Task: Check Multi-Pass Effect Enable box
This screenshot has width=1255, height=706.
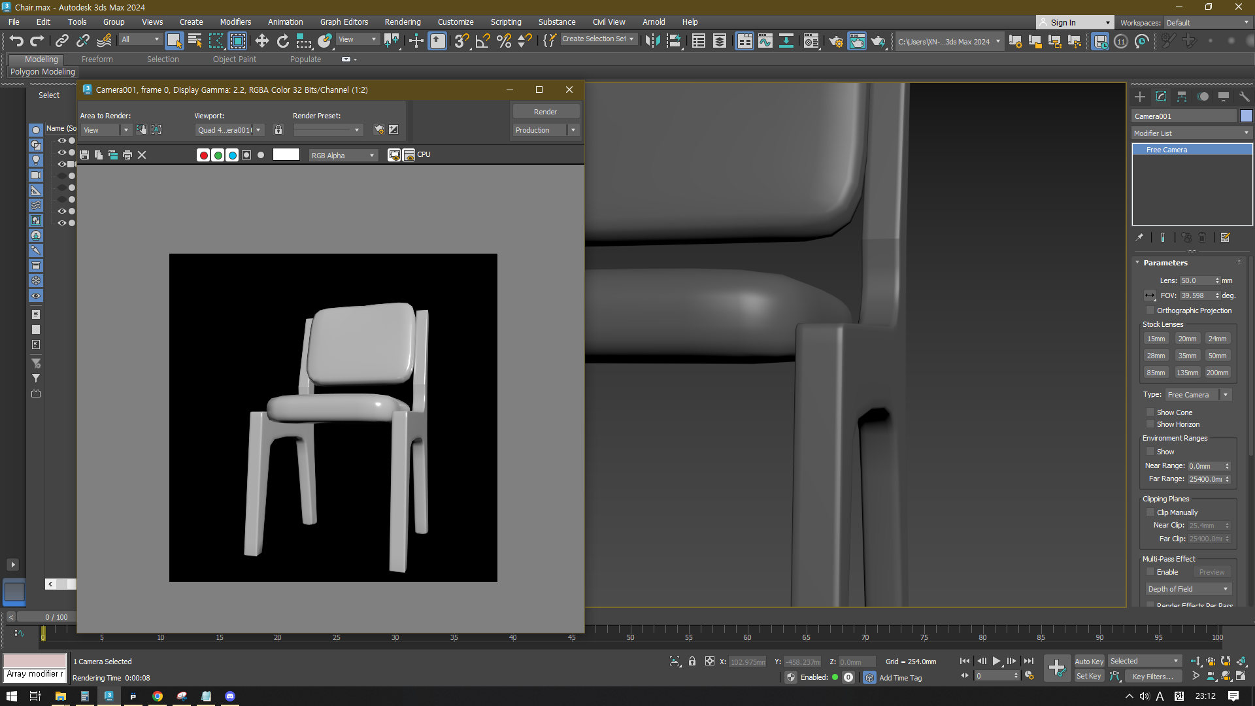Action: (x=1150, y=571)
